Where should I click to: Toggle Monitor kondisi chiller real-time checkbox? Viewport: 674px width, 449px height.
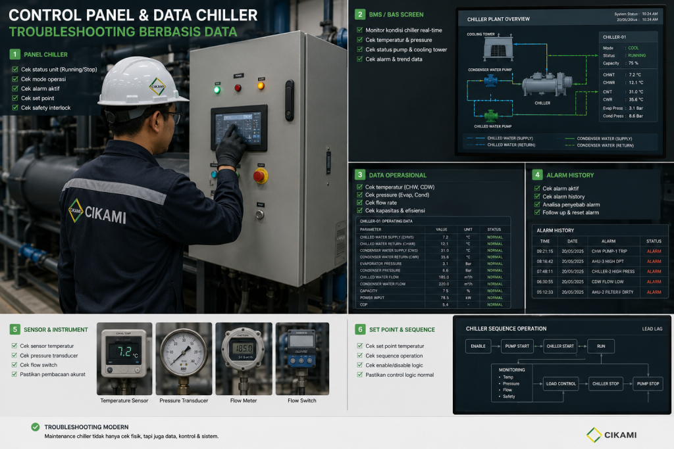[360, 30]
